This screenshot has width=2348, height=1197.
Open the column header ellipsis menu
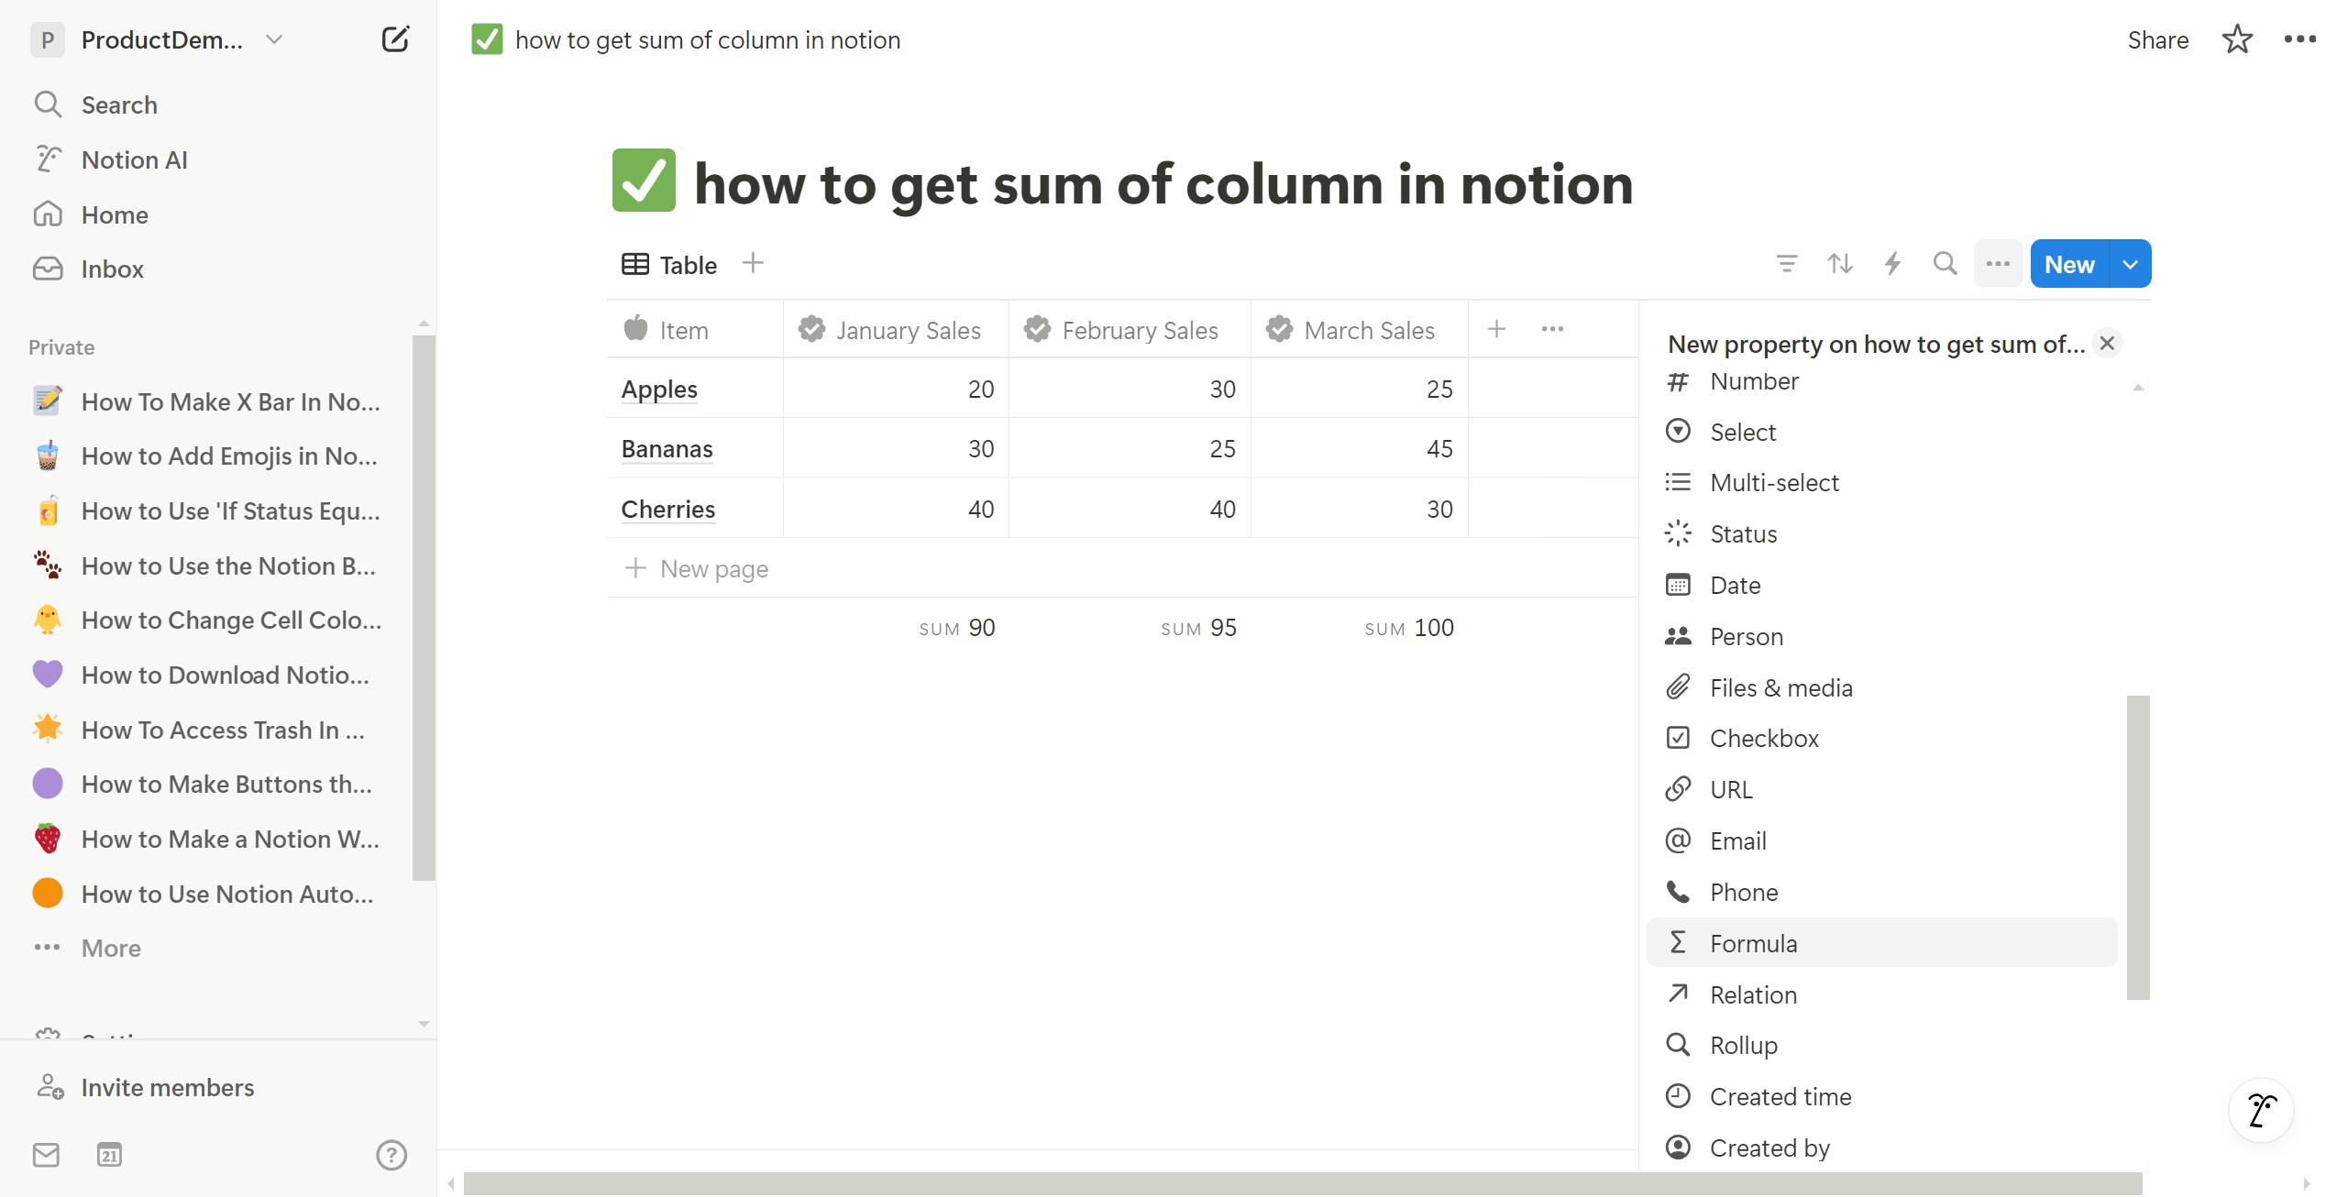point(1552,329)
